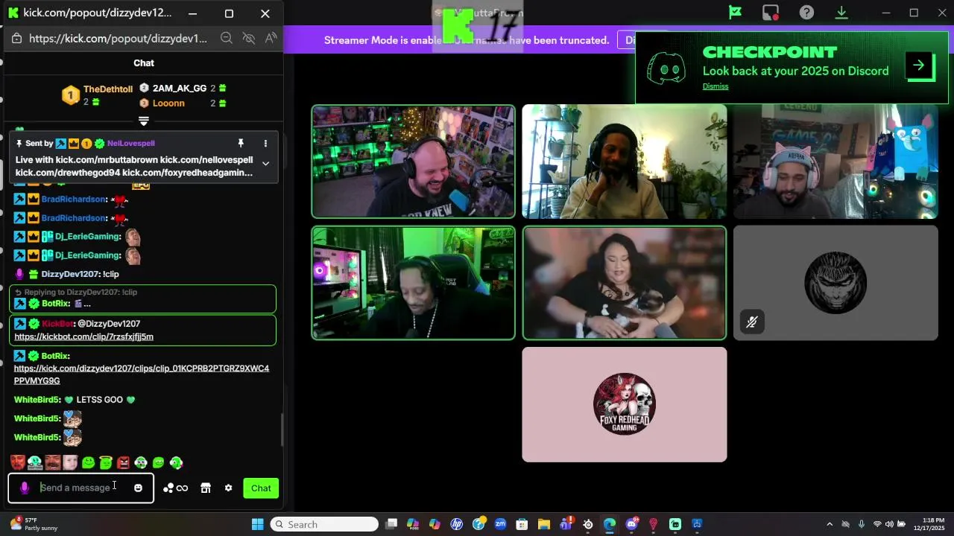954x536 pixels.
Task: Click KickBot username in chat
Action: [57, 324]
